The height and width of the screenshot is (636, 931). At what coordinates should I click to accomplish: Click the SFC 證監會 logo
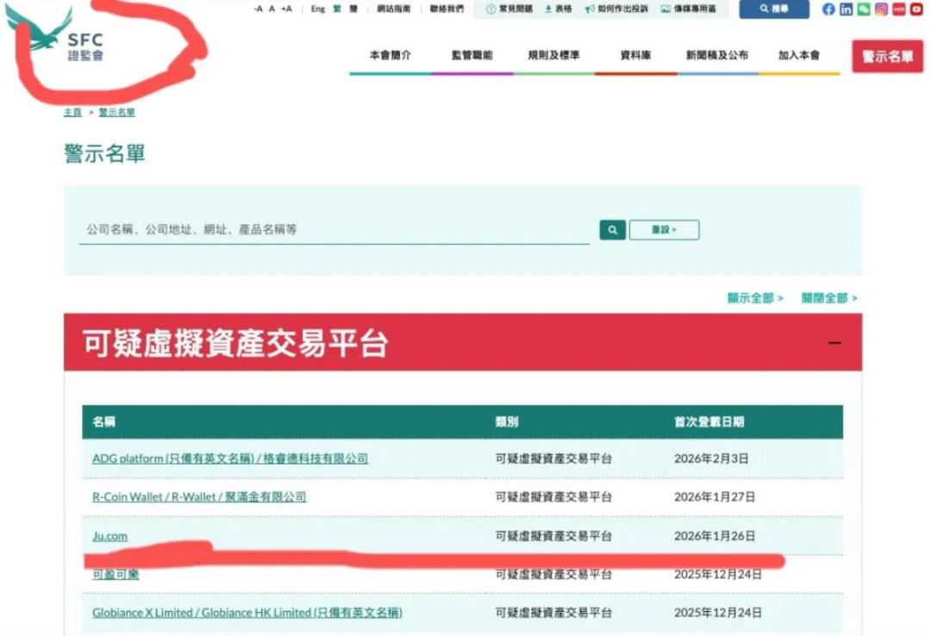click(x=55, y=35)
